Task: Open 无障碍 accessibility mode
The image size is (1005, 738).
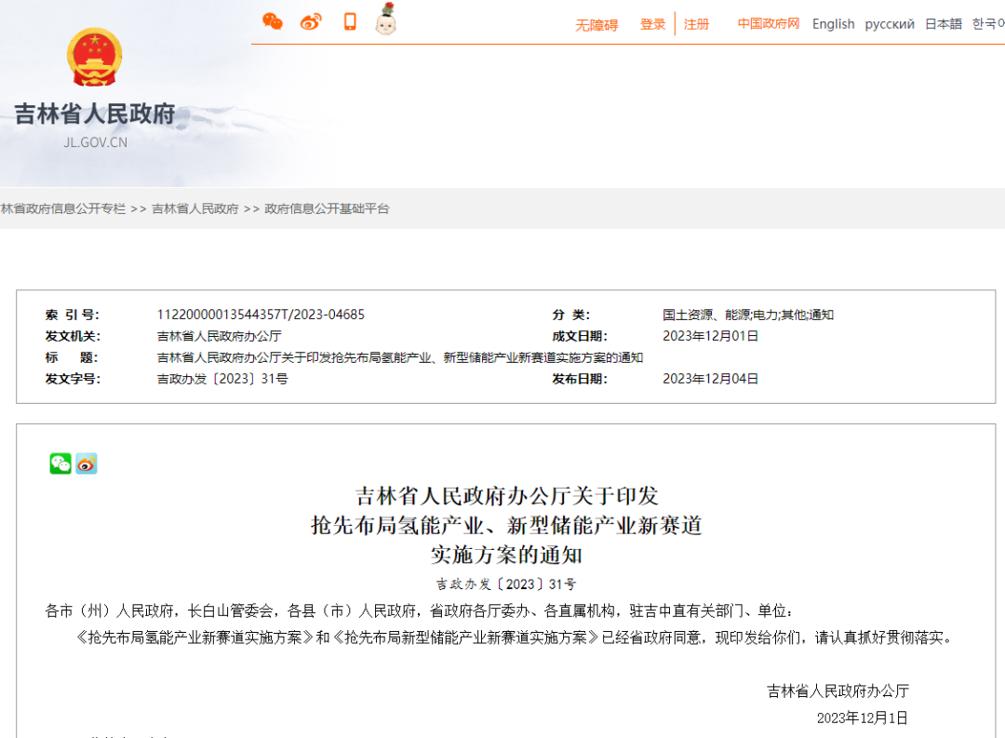Action: [596, 25]
